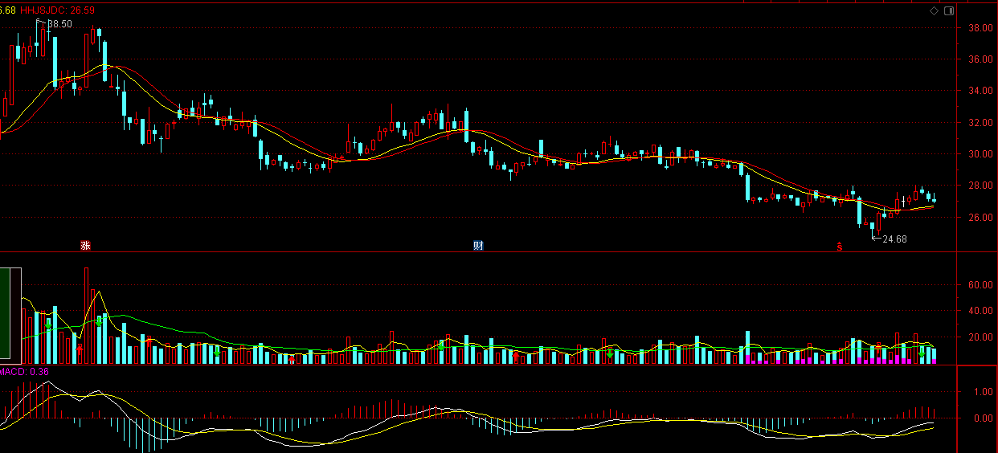The width and height of the screenshot is (998, 453).
Task: Click the 38.00 mark on price axis
Action: (x=978, y=28)
